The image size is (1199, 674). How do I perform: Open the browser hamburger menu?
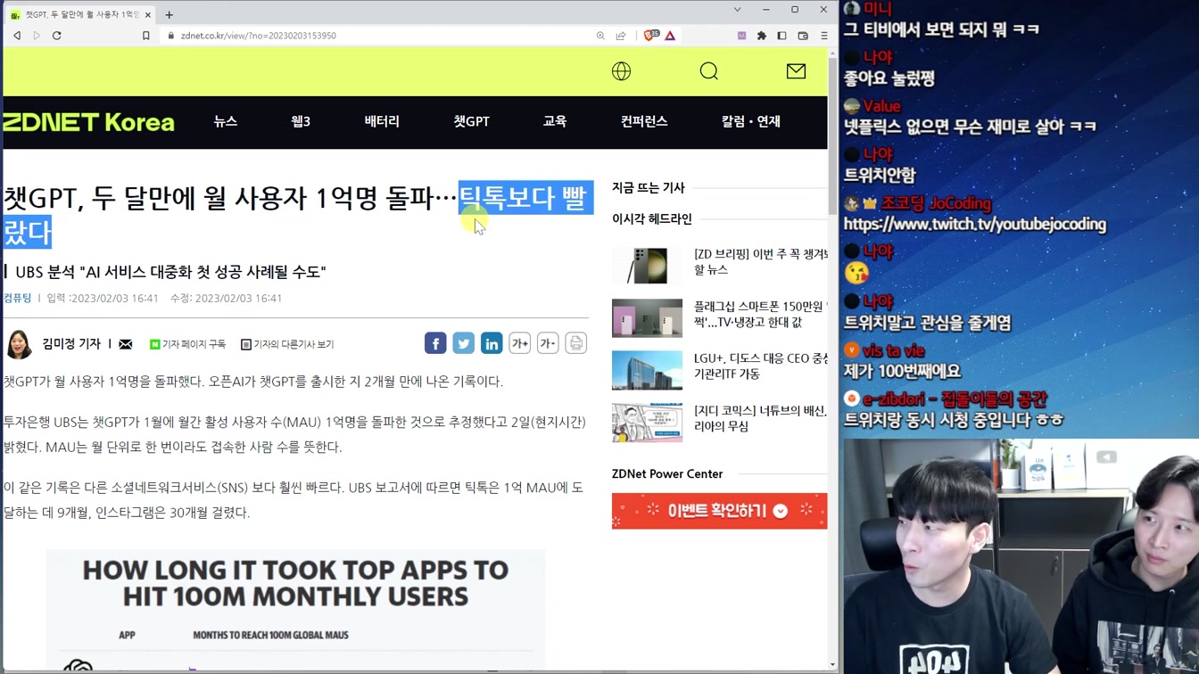pyautogui.click(x=824, y=36)
